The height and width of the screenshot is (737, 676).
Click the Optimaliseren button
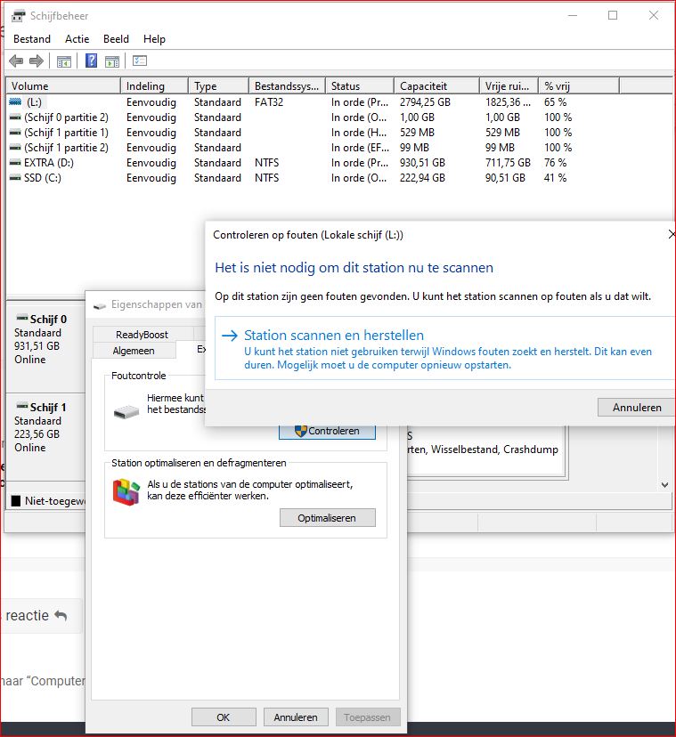(327, 518)
